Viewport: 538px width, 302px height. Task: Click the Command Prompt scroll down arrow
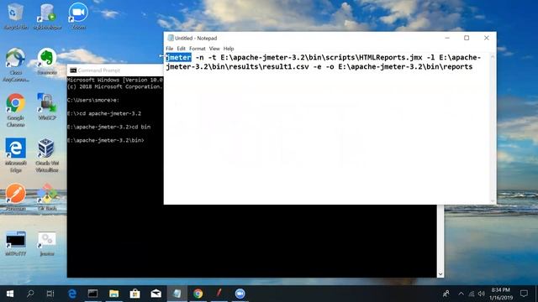[440, 274]
